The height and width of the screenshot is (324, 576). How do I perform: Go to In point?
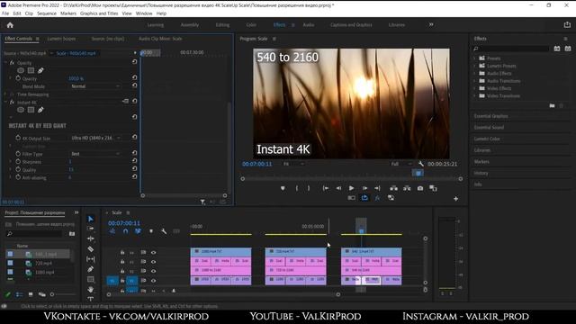pyautogui.click(x=326, y=188)
